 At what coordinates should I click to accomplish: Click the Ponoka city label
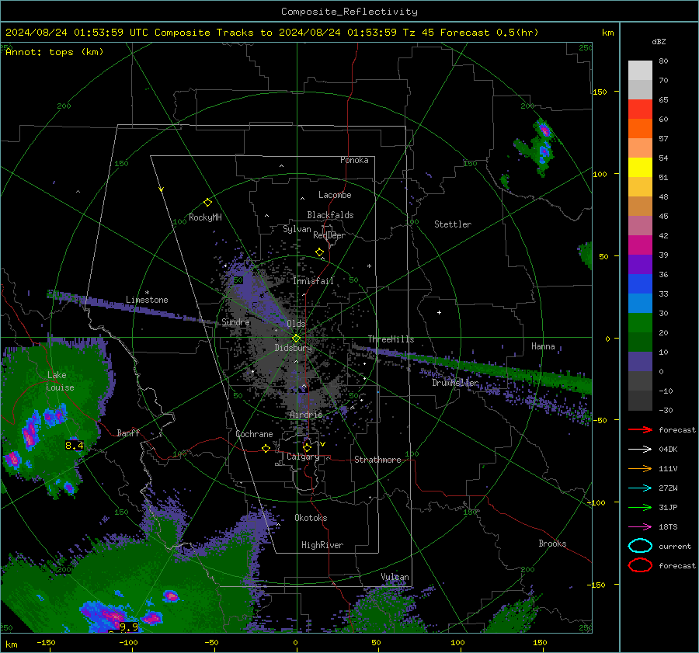click(x=354, y=160)
